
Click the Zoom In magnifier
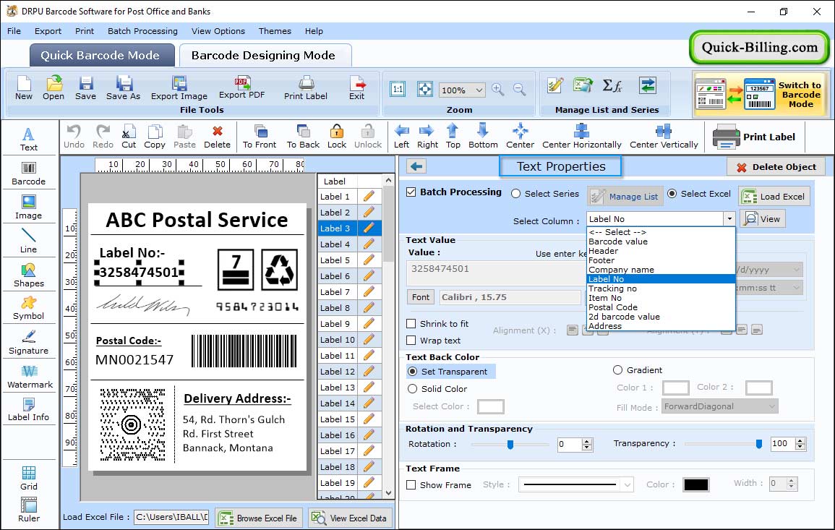pyautogui.click(x=498, y=90)
